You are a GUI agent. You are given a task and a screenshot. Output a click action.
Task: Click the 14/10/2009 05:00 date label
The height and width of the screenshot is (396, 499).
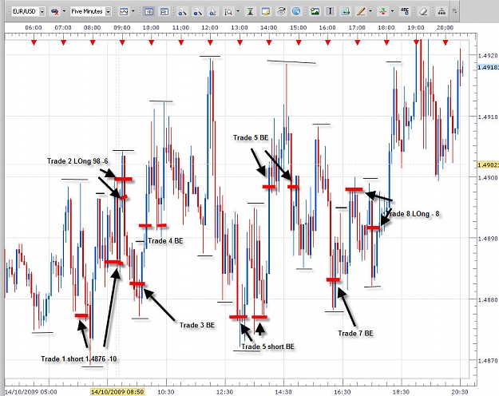[x=31, y=391]
